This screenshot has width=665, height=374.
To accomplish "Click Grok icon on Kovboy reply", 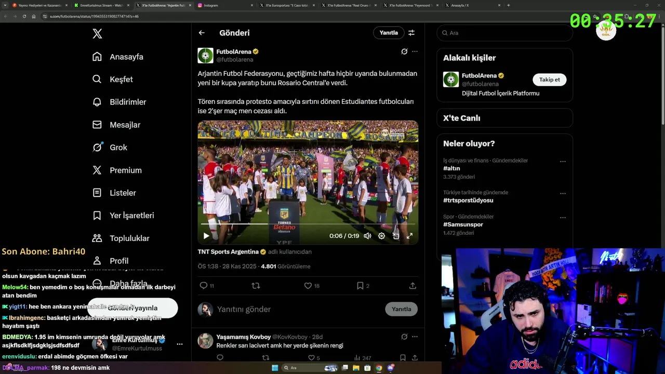I will click(x=404, y=337).
